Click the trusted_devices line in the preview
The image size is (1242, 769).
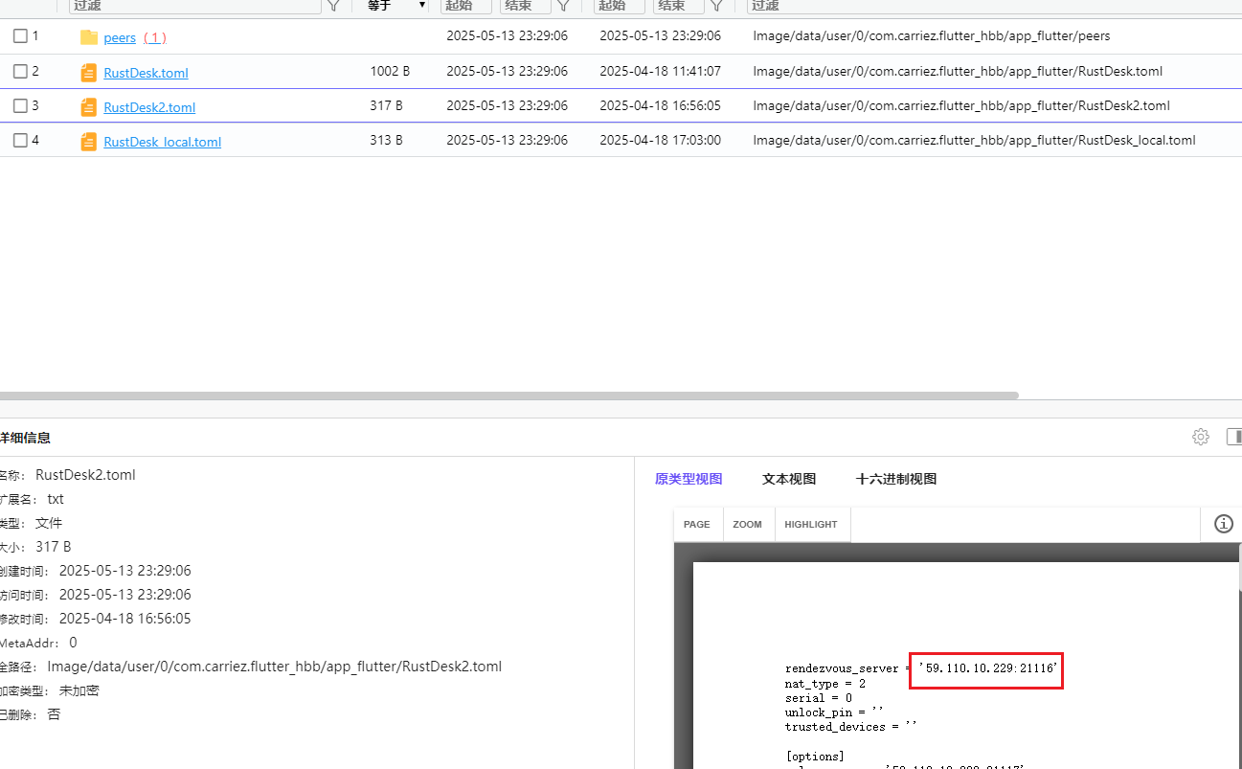(851, 727)
